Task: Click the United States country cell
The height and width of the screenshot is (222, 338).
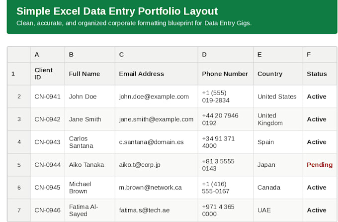Action: pyautogui.click(x=278, y=96)
